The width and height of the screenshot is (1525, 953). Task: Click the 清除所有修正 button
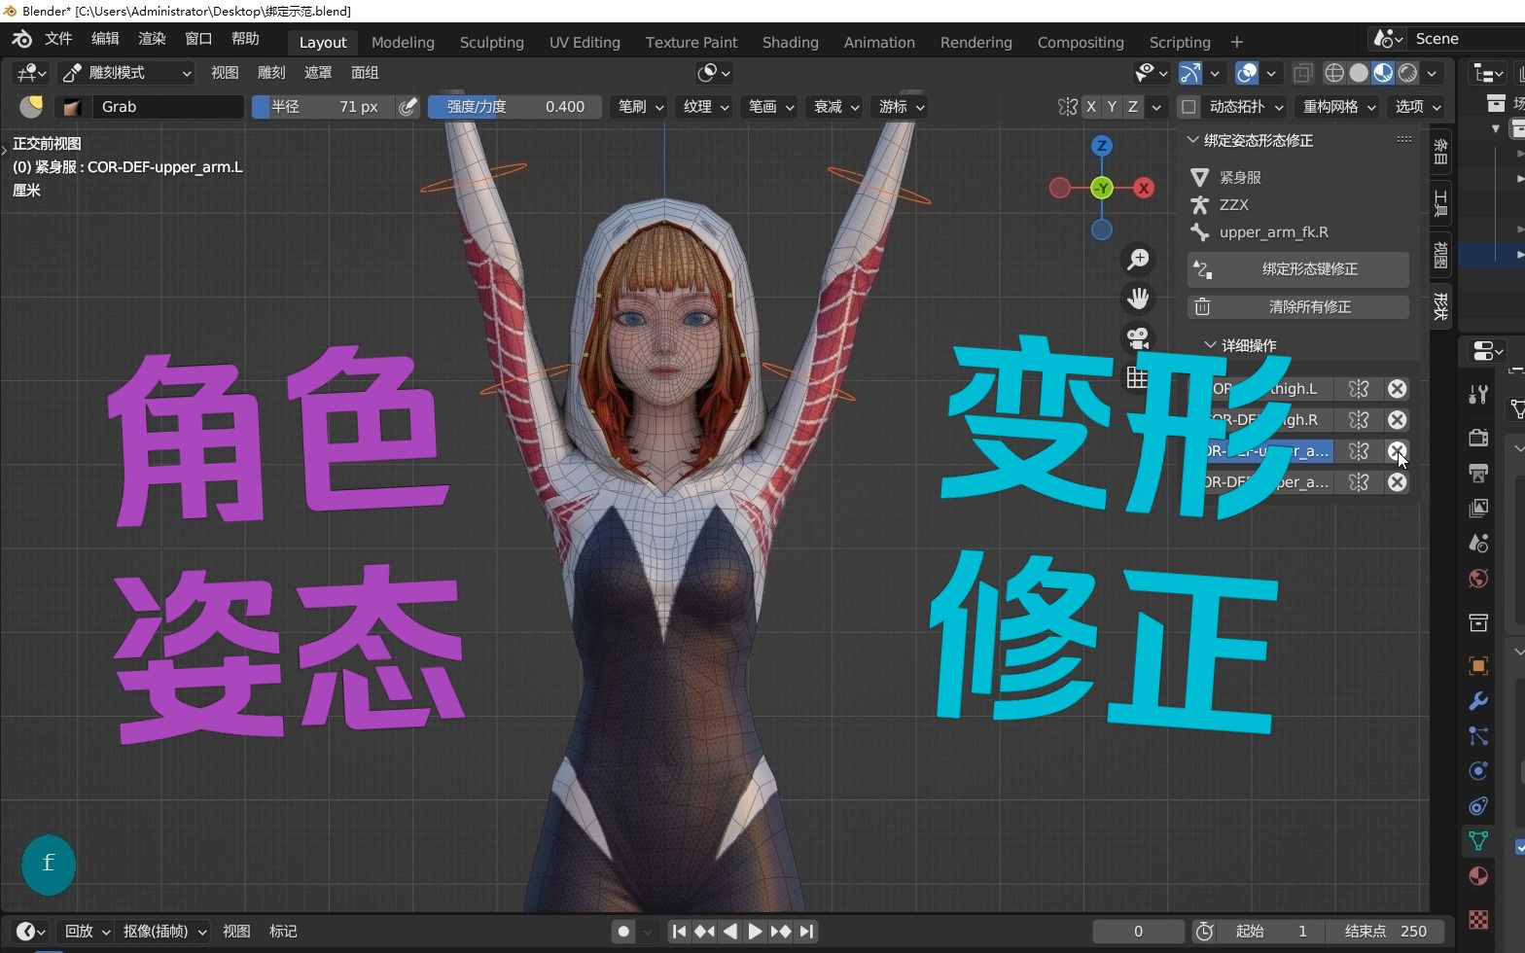(1298, 307)
